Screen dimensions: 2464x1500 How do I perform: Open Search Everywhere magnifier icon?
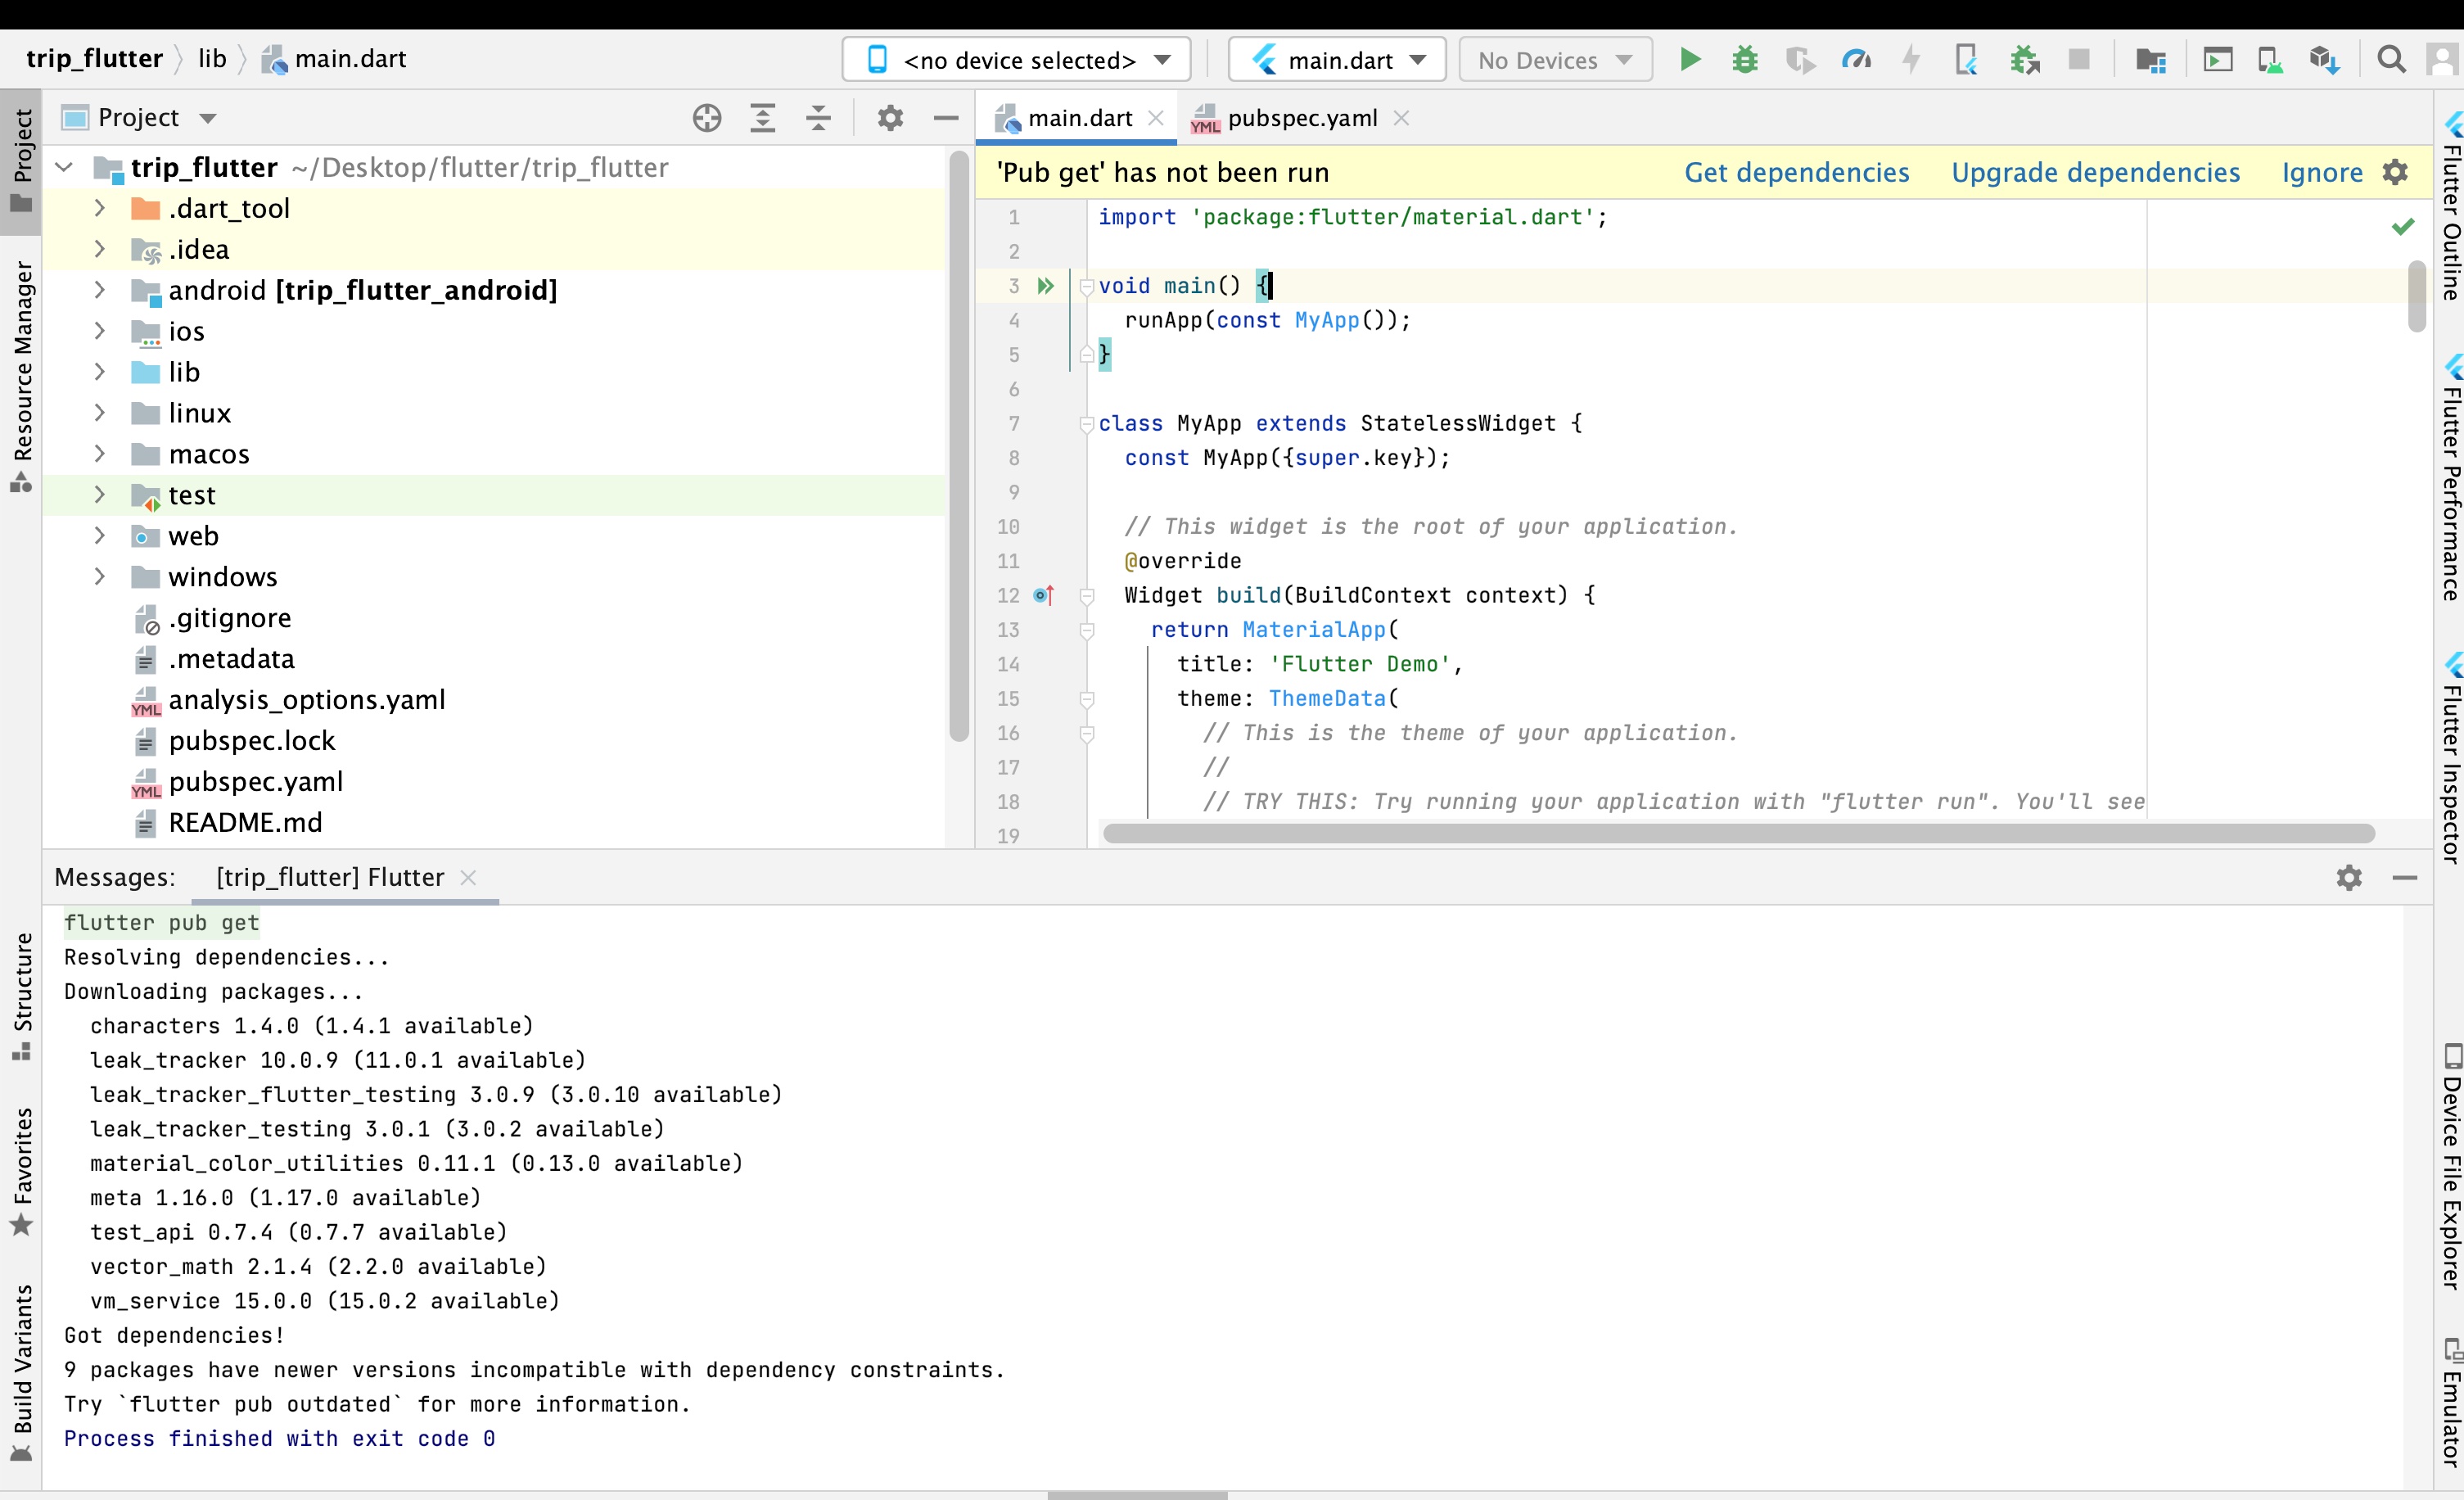[2391, 60]
